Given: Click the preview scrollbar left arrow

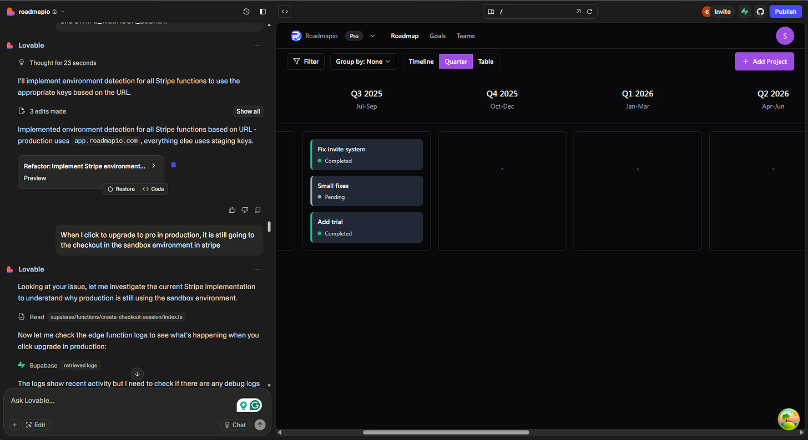Looking at the screenshot, I should pos(280,432).
